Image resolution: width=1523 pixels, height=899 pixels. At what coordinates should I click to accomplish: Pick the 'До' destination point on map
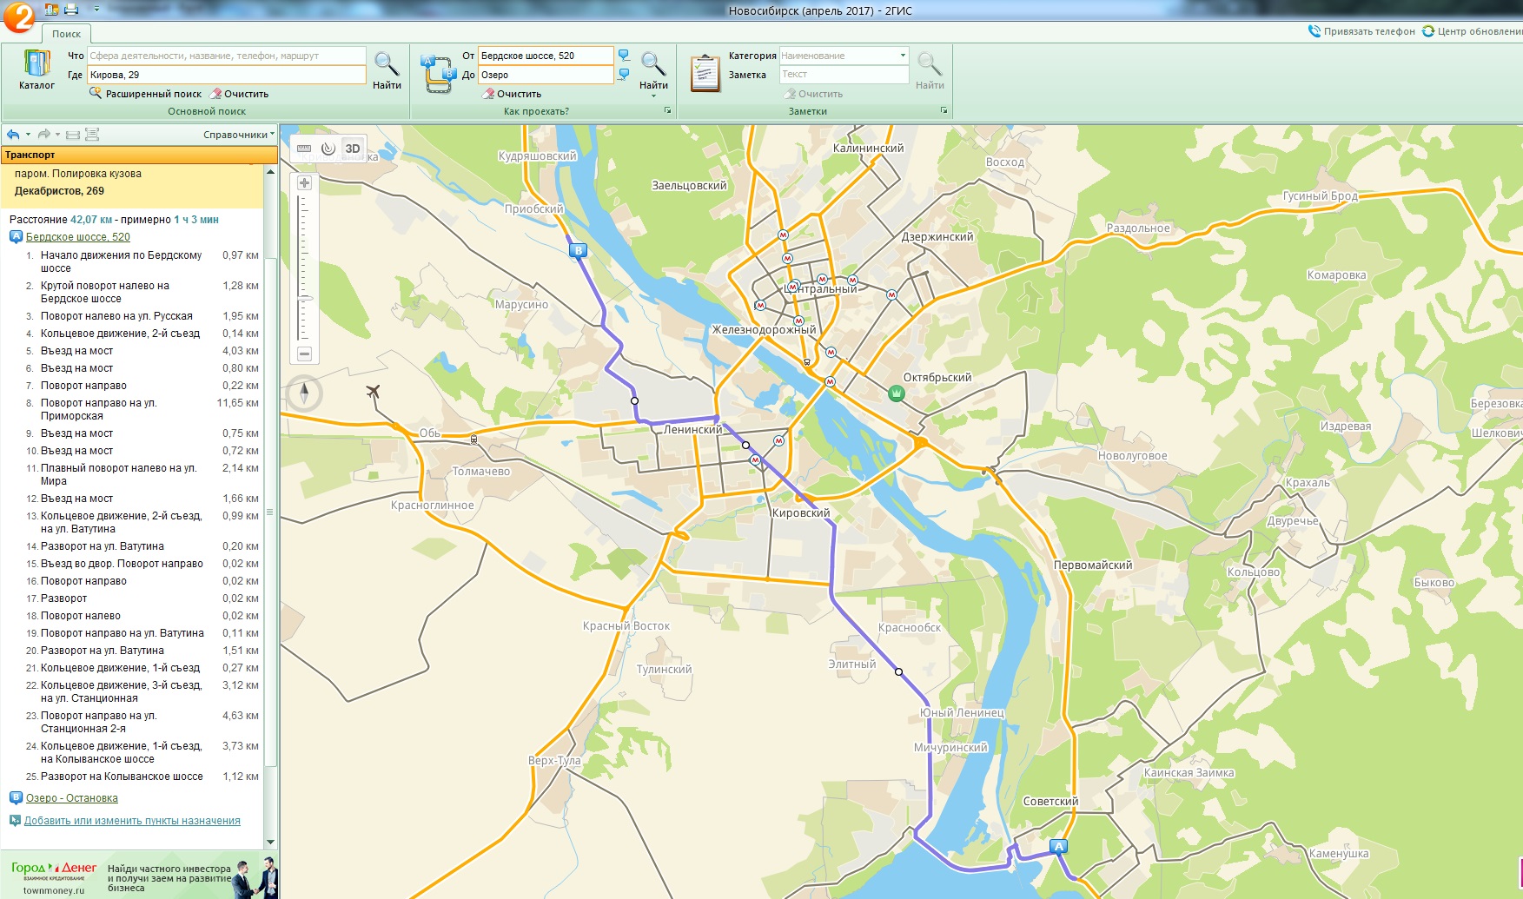tap(624, 75)
